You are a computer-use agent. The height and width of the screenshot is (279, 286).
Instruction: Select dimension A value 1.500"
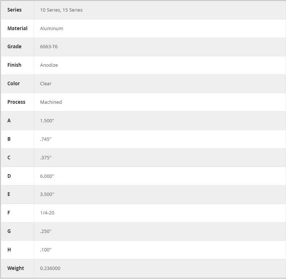pyautogui.click(x=47, y=120)
